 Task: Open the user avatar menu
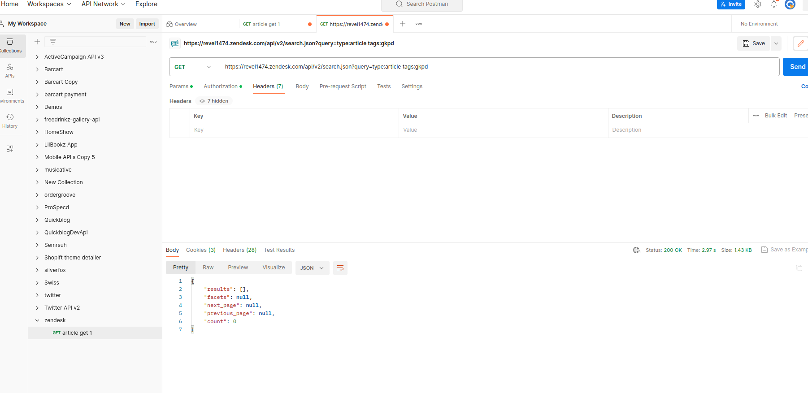coord(790,4)
